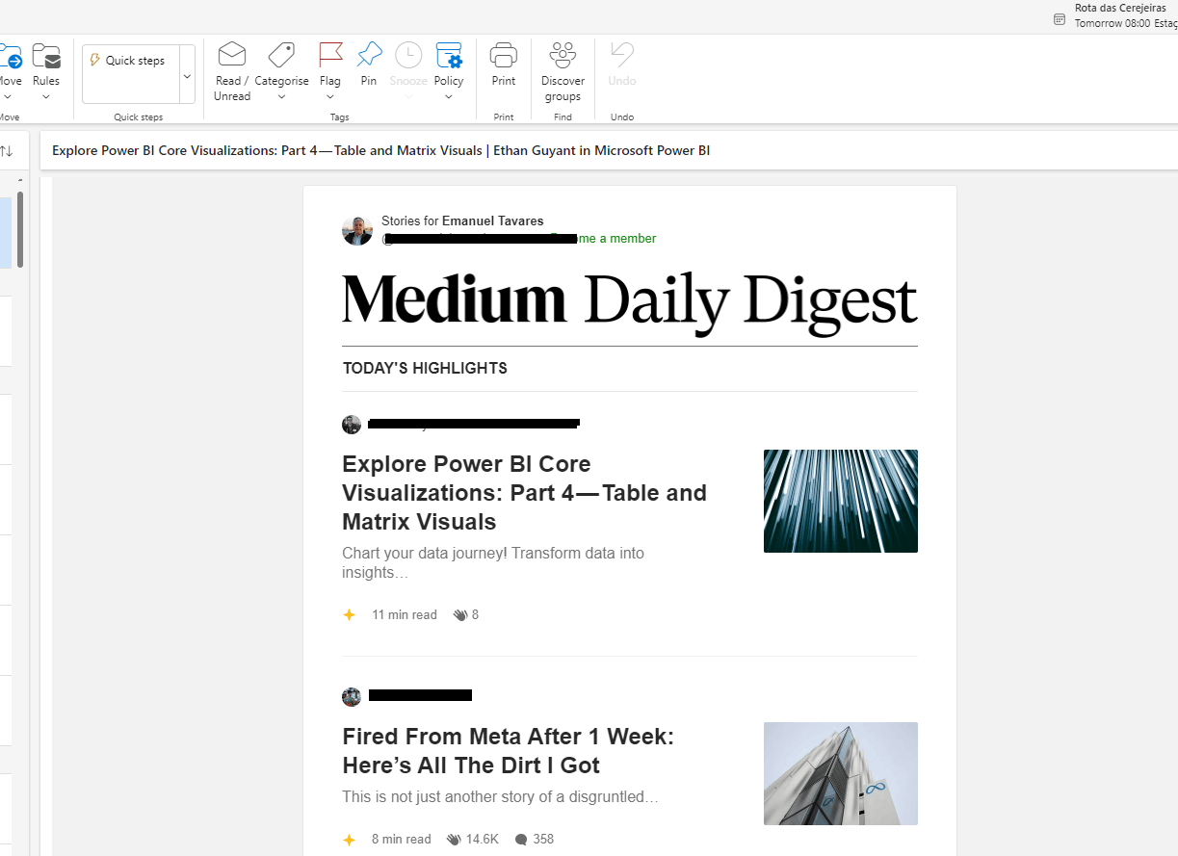Open the Categorise dropdown chevron

point(281,96)
